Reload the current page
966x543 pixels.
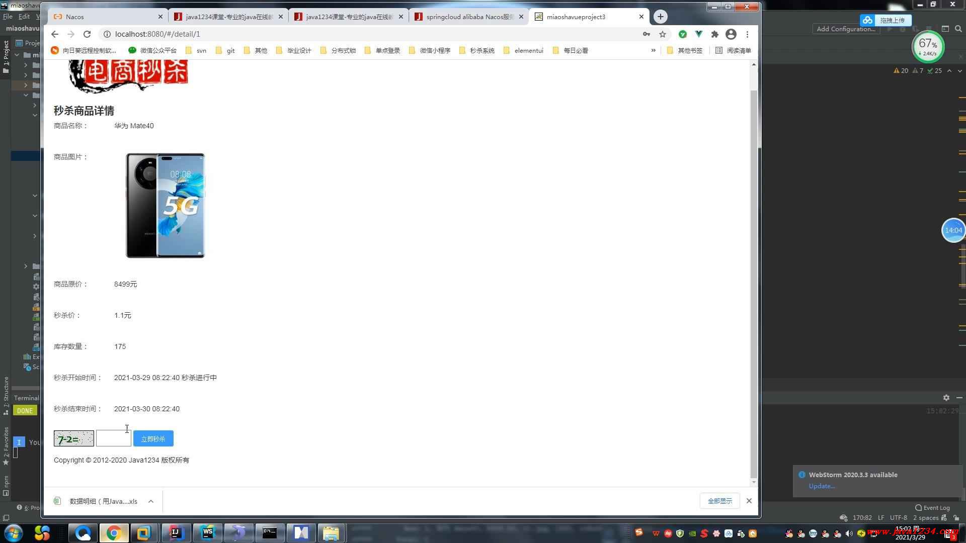(x=87, y=34)
